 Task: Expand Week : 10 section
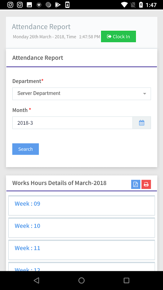81,228
